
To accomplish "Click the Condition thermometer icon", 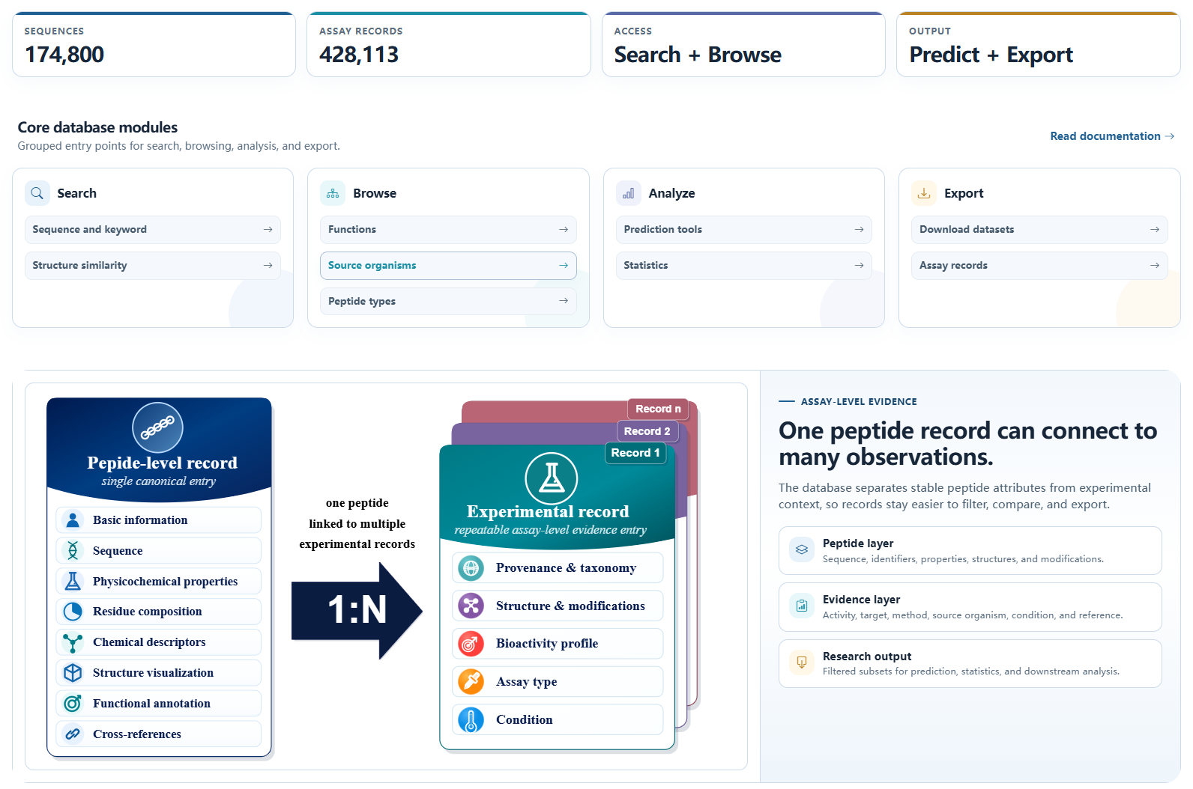I will (x=471, y=720).
